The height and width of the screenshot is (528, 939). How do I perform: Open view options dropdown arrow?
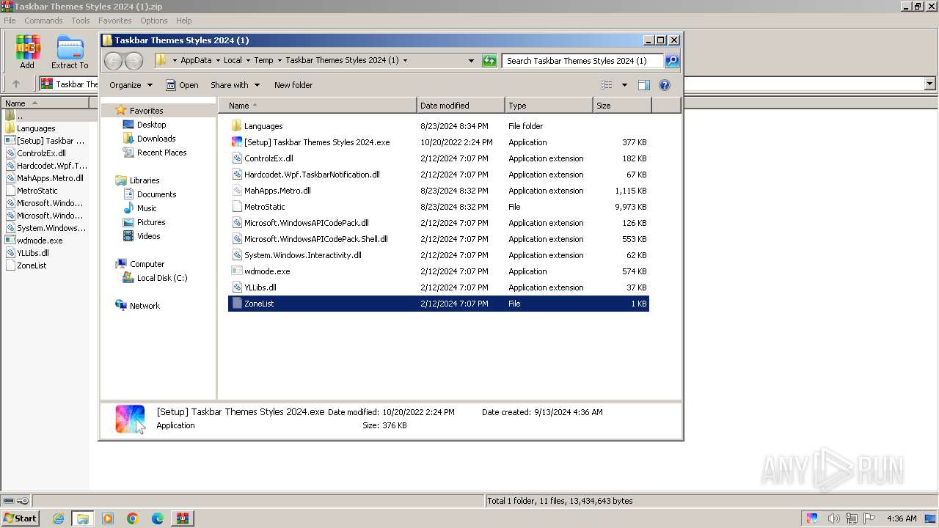click(624, 85)
